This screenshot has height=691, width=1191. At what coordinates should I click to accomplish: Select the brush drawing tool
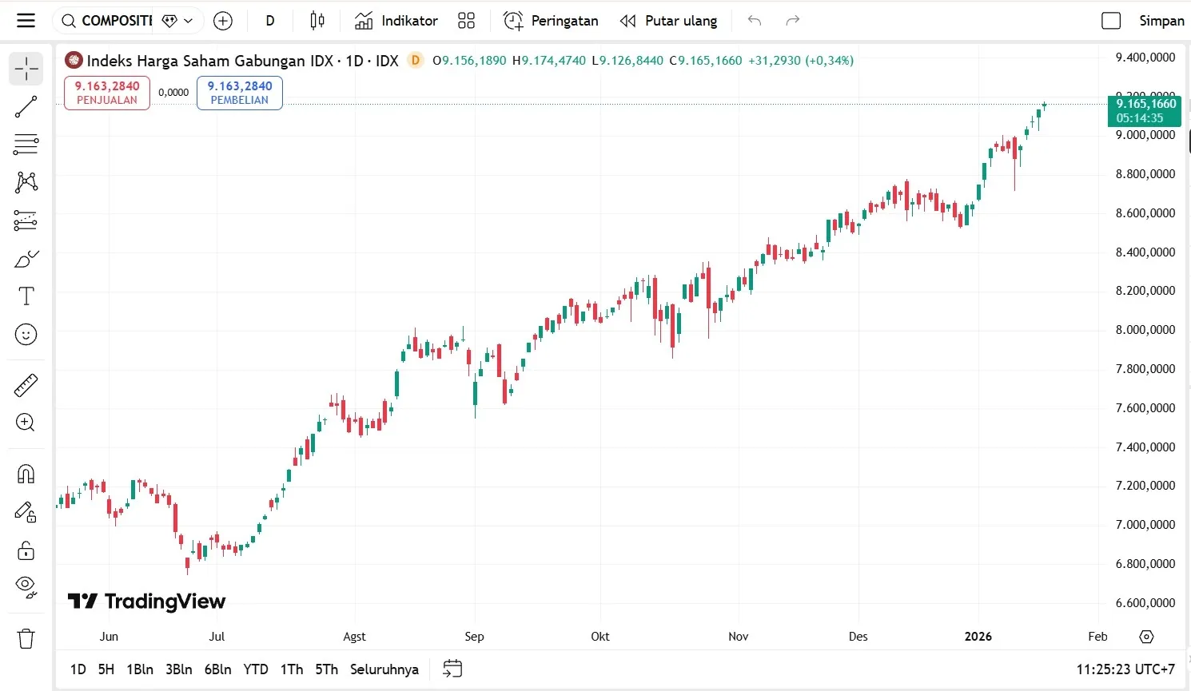26,258
